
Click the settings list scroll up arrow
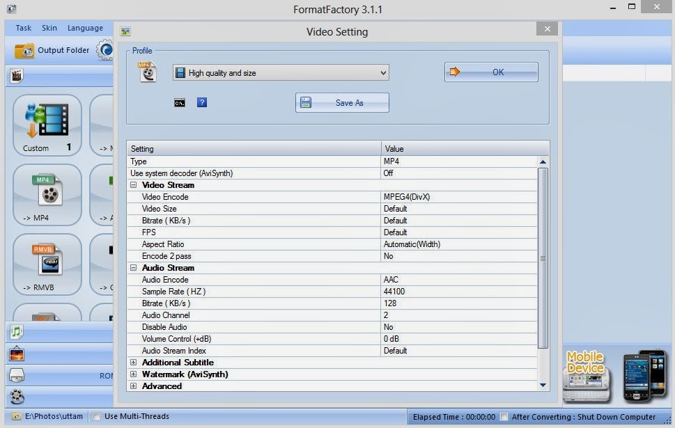coord(543,161)
